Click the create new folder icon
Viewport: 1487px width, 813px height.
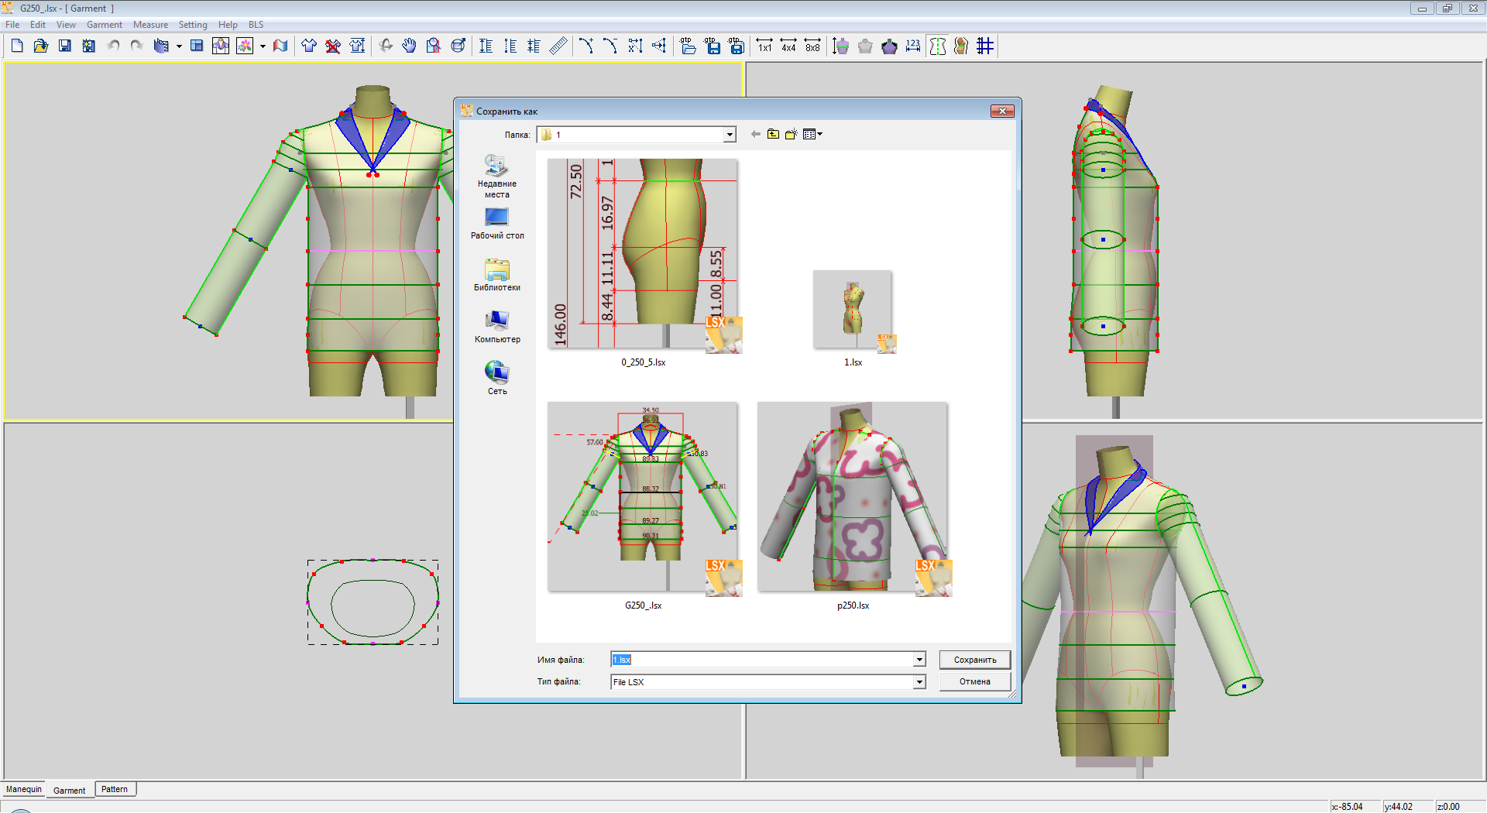point(791,135)
